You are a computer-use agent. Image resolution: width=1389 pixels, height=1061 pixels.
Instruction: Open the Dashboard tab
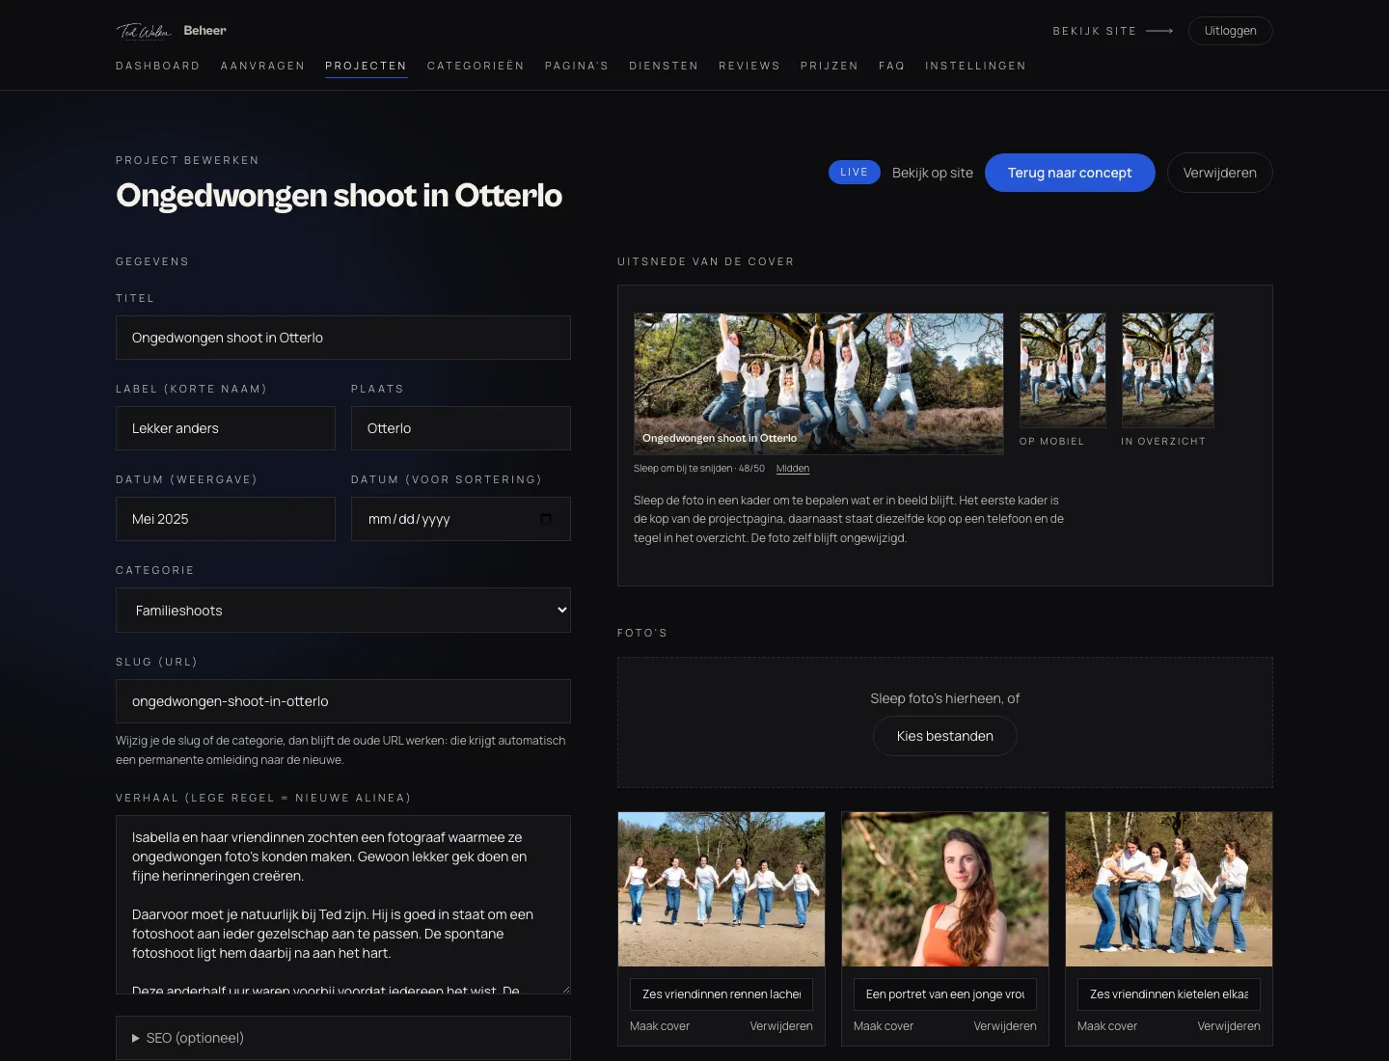pos(158,66)
